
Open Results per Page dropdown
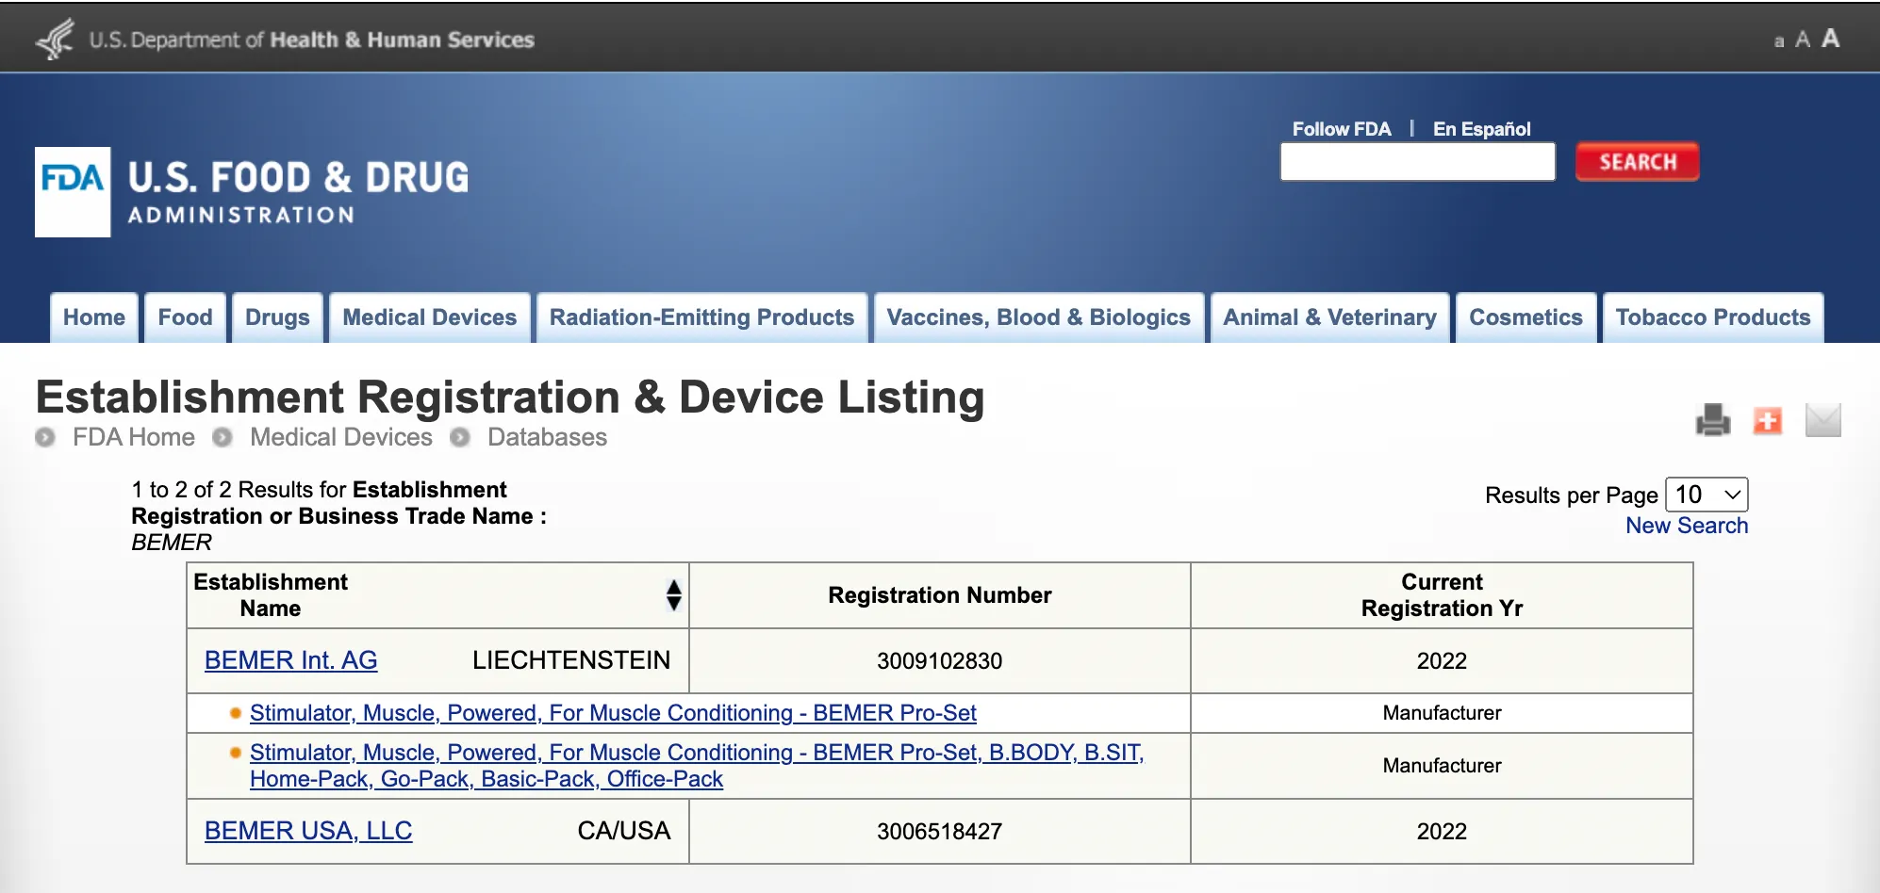pyautogui.click(x=1707, y=495)
